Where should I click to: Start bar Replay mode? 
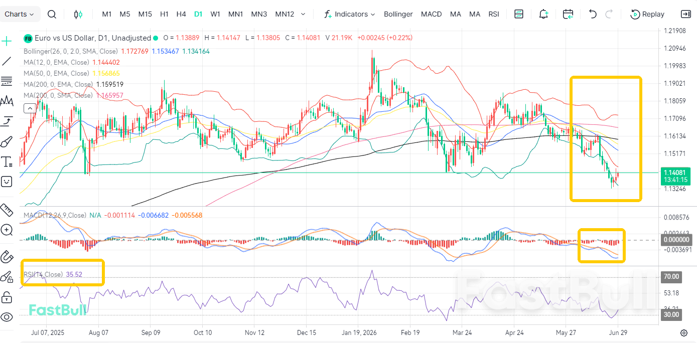coord(647,14)
